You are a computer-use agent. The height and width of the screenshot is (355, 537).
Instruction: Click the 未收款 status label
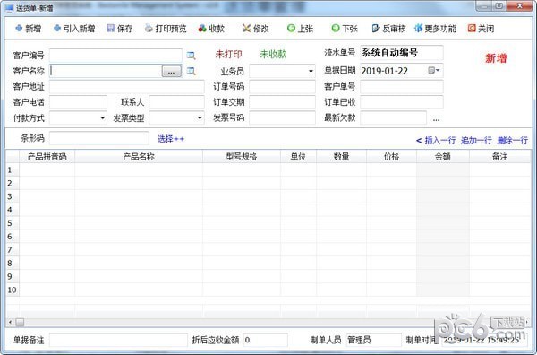[x=273, y=54]
